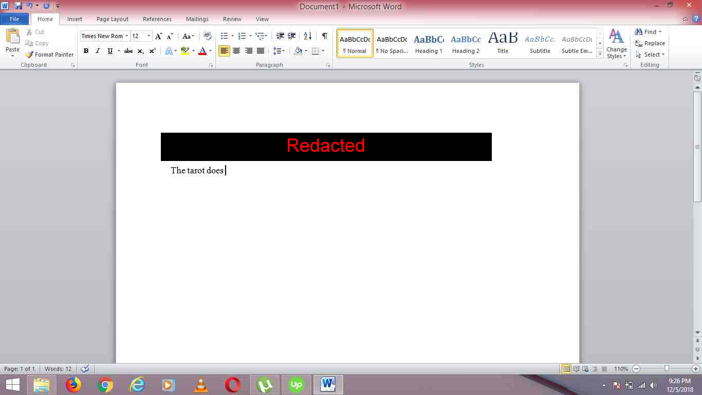The width and height of the screenshot is (702, 395).
Task: Toggle italic formatting
Action: 98,51
